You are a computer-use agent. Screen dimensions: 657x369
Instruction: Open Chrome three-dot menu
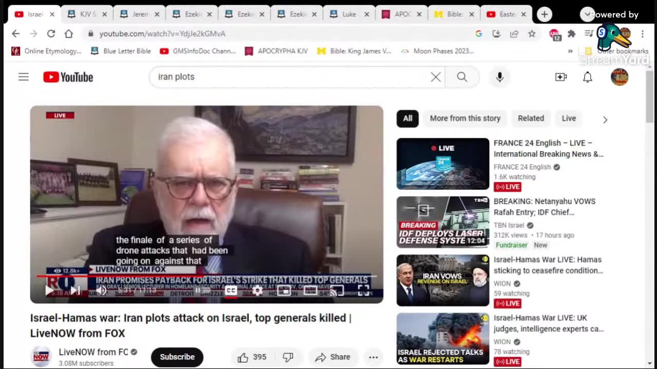(x=642, y=34)
